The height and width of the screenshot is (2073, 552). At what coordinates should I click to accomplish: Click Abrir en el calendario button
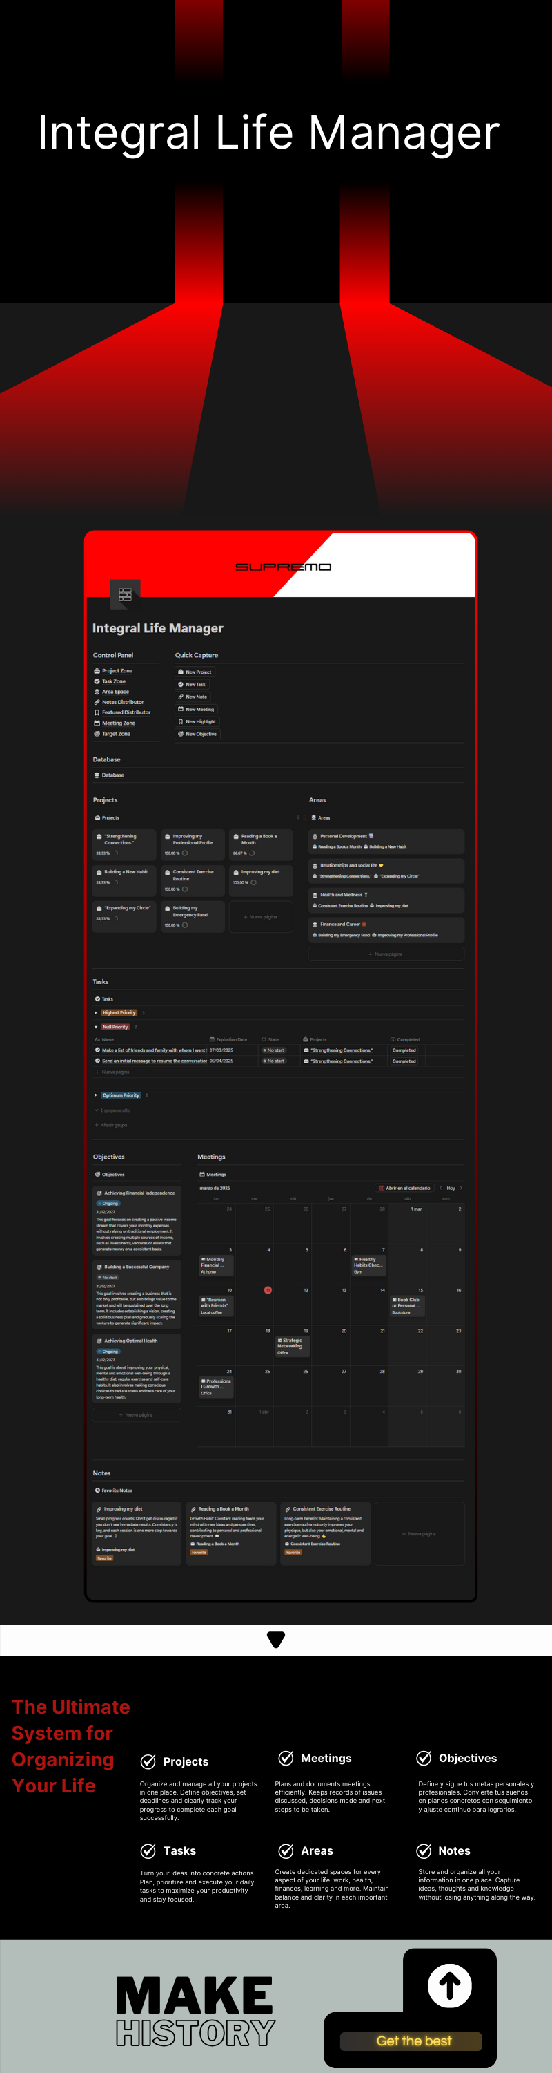click(406, 1188)
